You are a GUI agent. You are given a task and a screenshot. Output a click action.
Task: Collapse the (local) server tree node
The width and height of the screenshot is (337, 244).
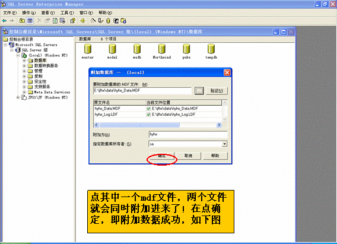[x=18, y=55]
